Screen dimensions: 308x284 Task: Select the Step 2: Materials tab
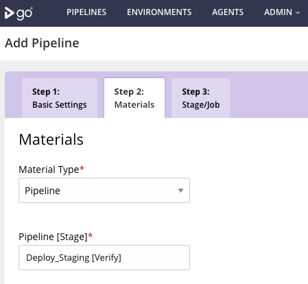pyautogui.click(x=134, y=98)
